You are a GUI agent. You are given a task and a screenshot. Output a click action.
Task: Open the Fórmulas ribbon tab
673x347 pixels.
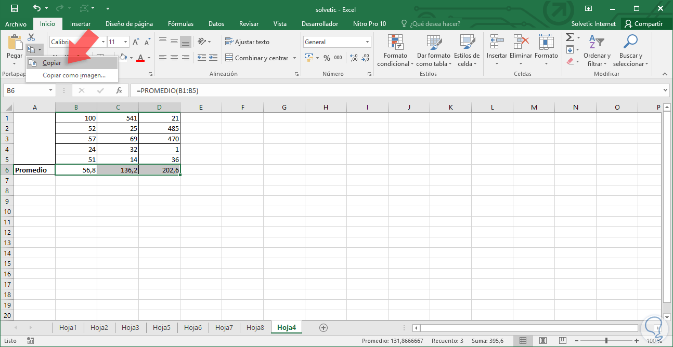tap(180, 24)
